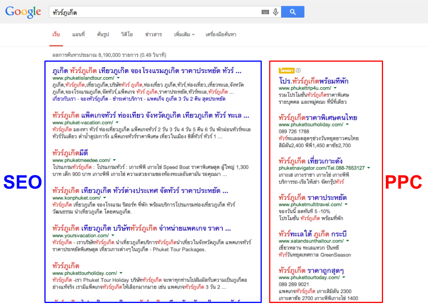Open result ทัวร์ภูเก็ต เที่ยวภูเก็ต บริษัททัวร์ภูเก็ต
The width and height of the screenshot is (428, 308).
142,228
